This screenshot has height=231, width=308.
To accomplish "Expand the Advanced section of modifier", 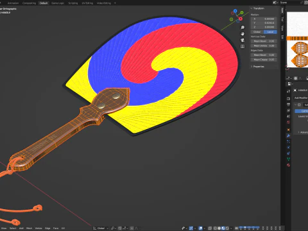I will point(298,132).
